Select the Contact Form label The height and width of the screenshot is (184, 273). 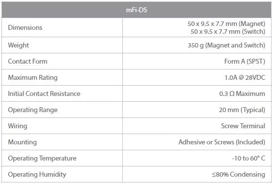coord(27,61)
